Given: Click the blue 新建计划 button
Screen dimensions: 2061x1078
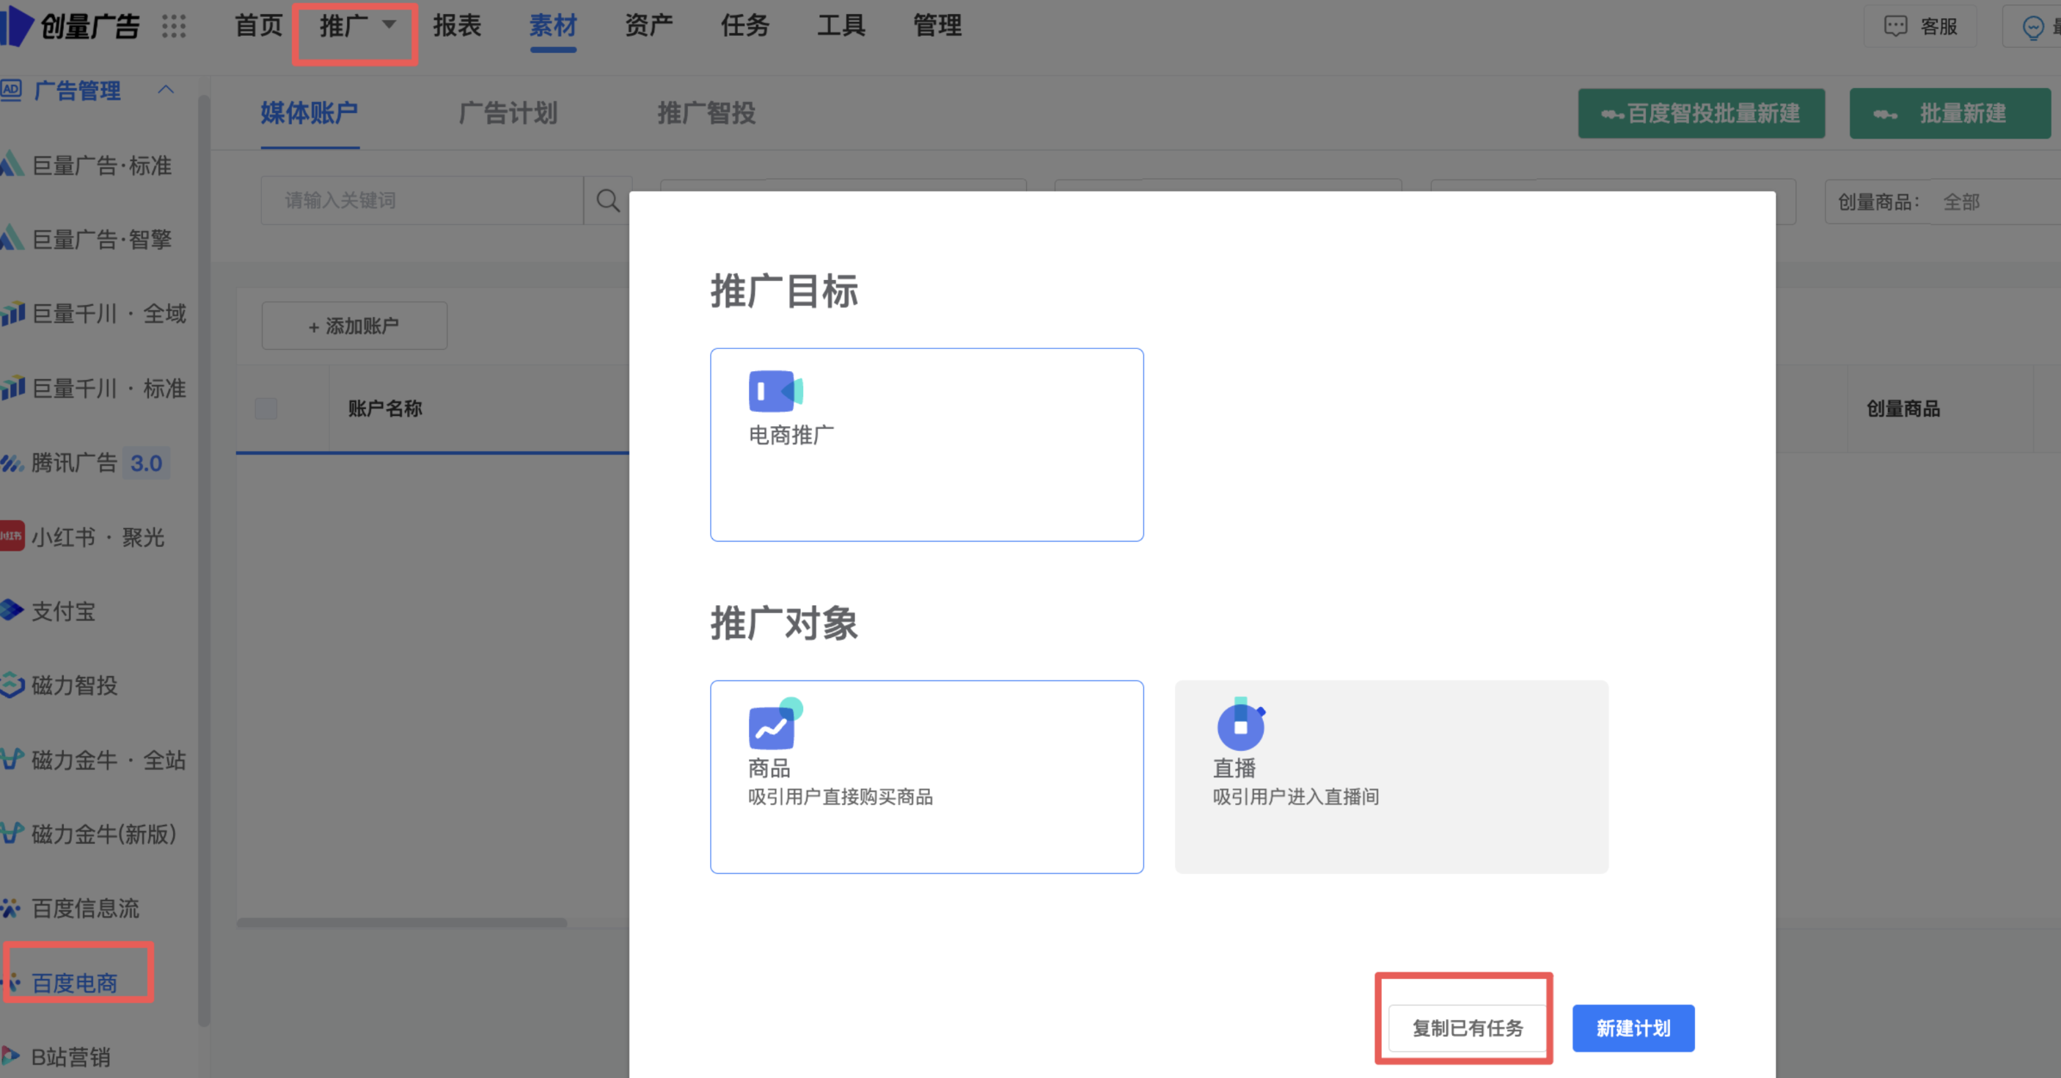Looking at the screenshot, I should 1633,1027.
